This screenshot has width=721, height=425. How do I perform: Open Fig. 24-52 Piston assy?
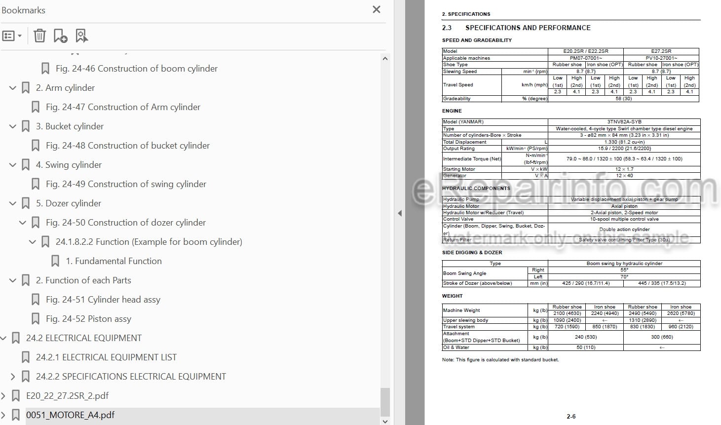click(88, 318)
